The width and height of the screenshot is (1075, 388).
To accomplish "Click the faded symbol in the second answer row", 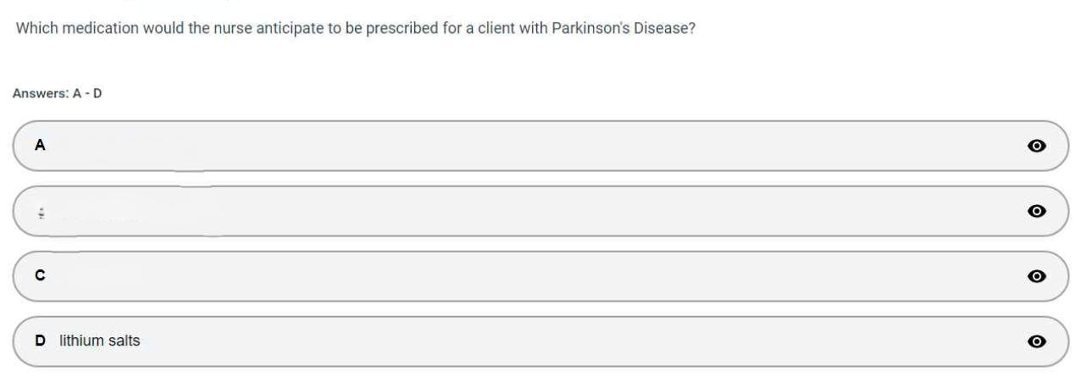I will click(39, 212).
